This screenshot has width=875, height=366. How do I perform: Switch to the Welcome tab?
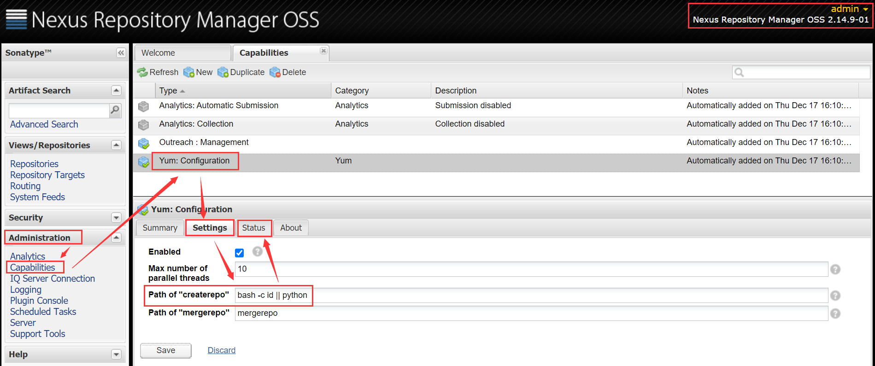point(182,53)
